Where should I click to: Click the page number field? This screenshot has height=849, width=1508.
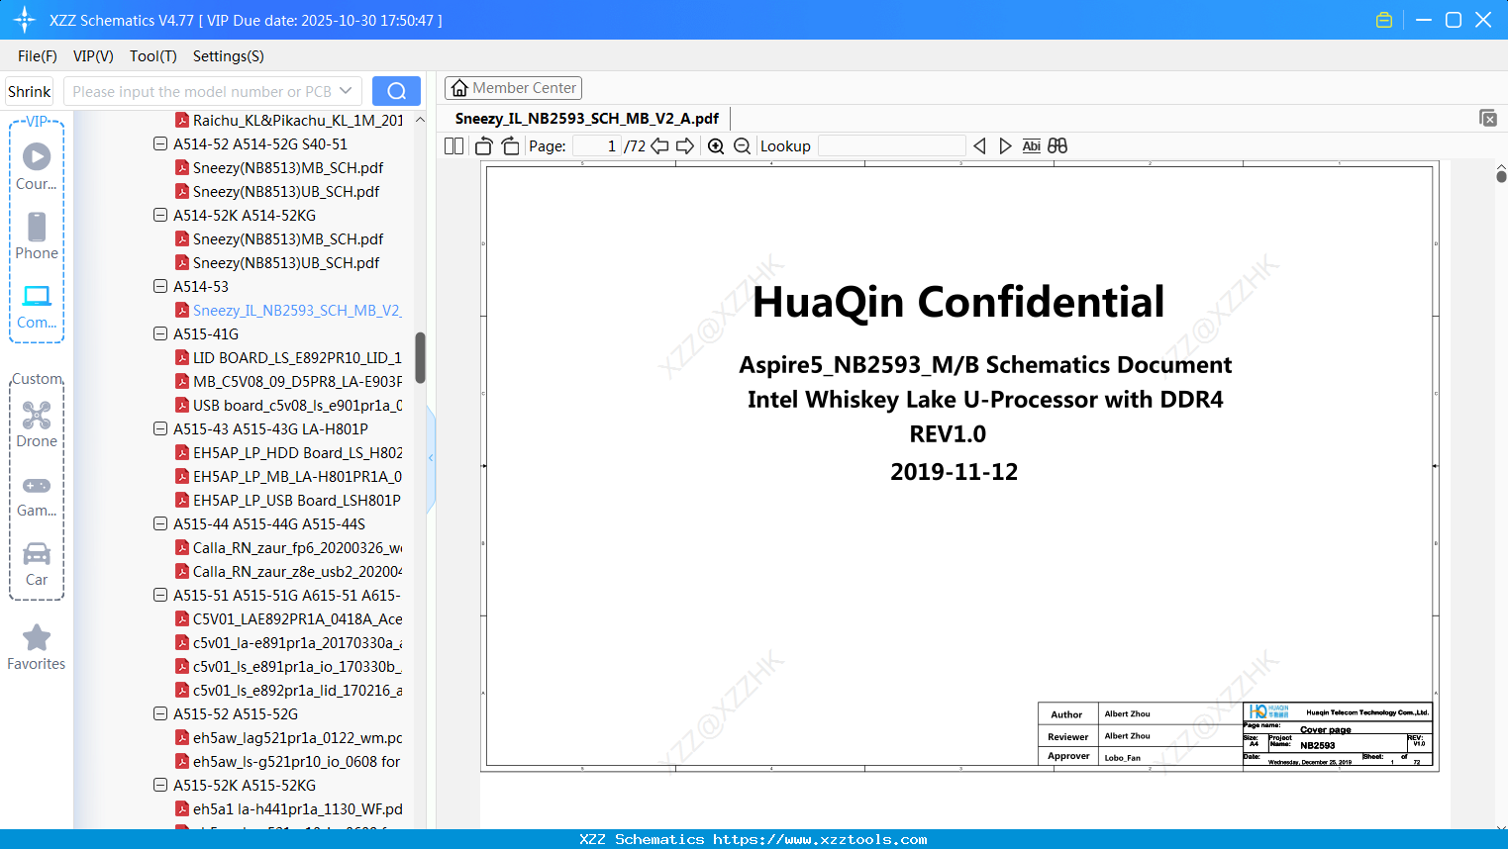(x=596, y=146)
